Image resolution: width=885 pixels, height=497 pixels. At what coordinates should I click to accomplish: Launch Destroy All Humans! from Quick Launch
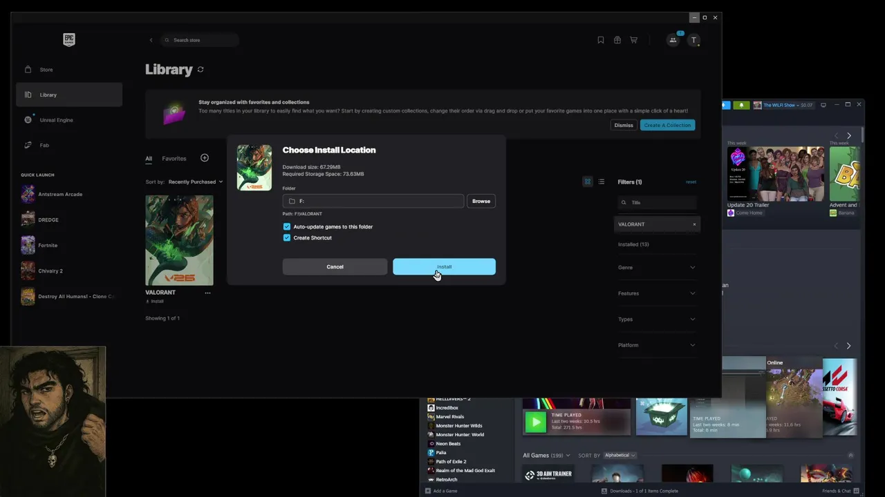[x=67, y=296]
